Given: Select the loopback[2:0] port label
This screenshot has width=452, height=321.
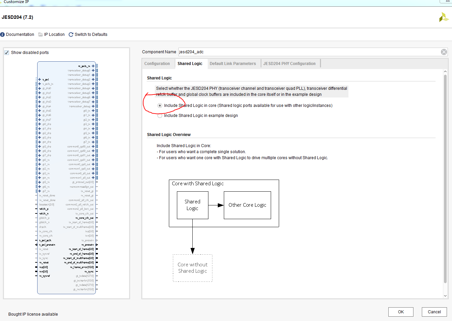Looking at the screenshot, I should [47, 205].
